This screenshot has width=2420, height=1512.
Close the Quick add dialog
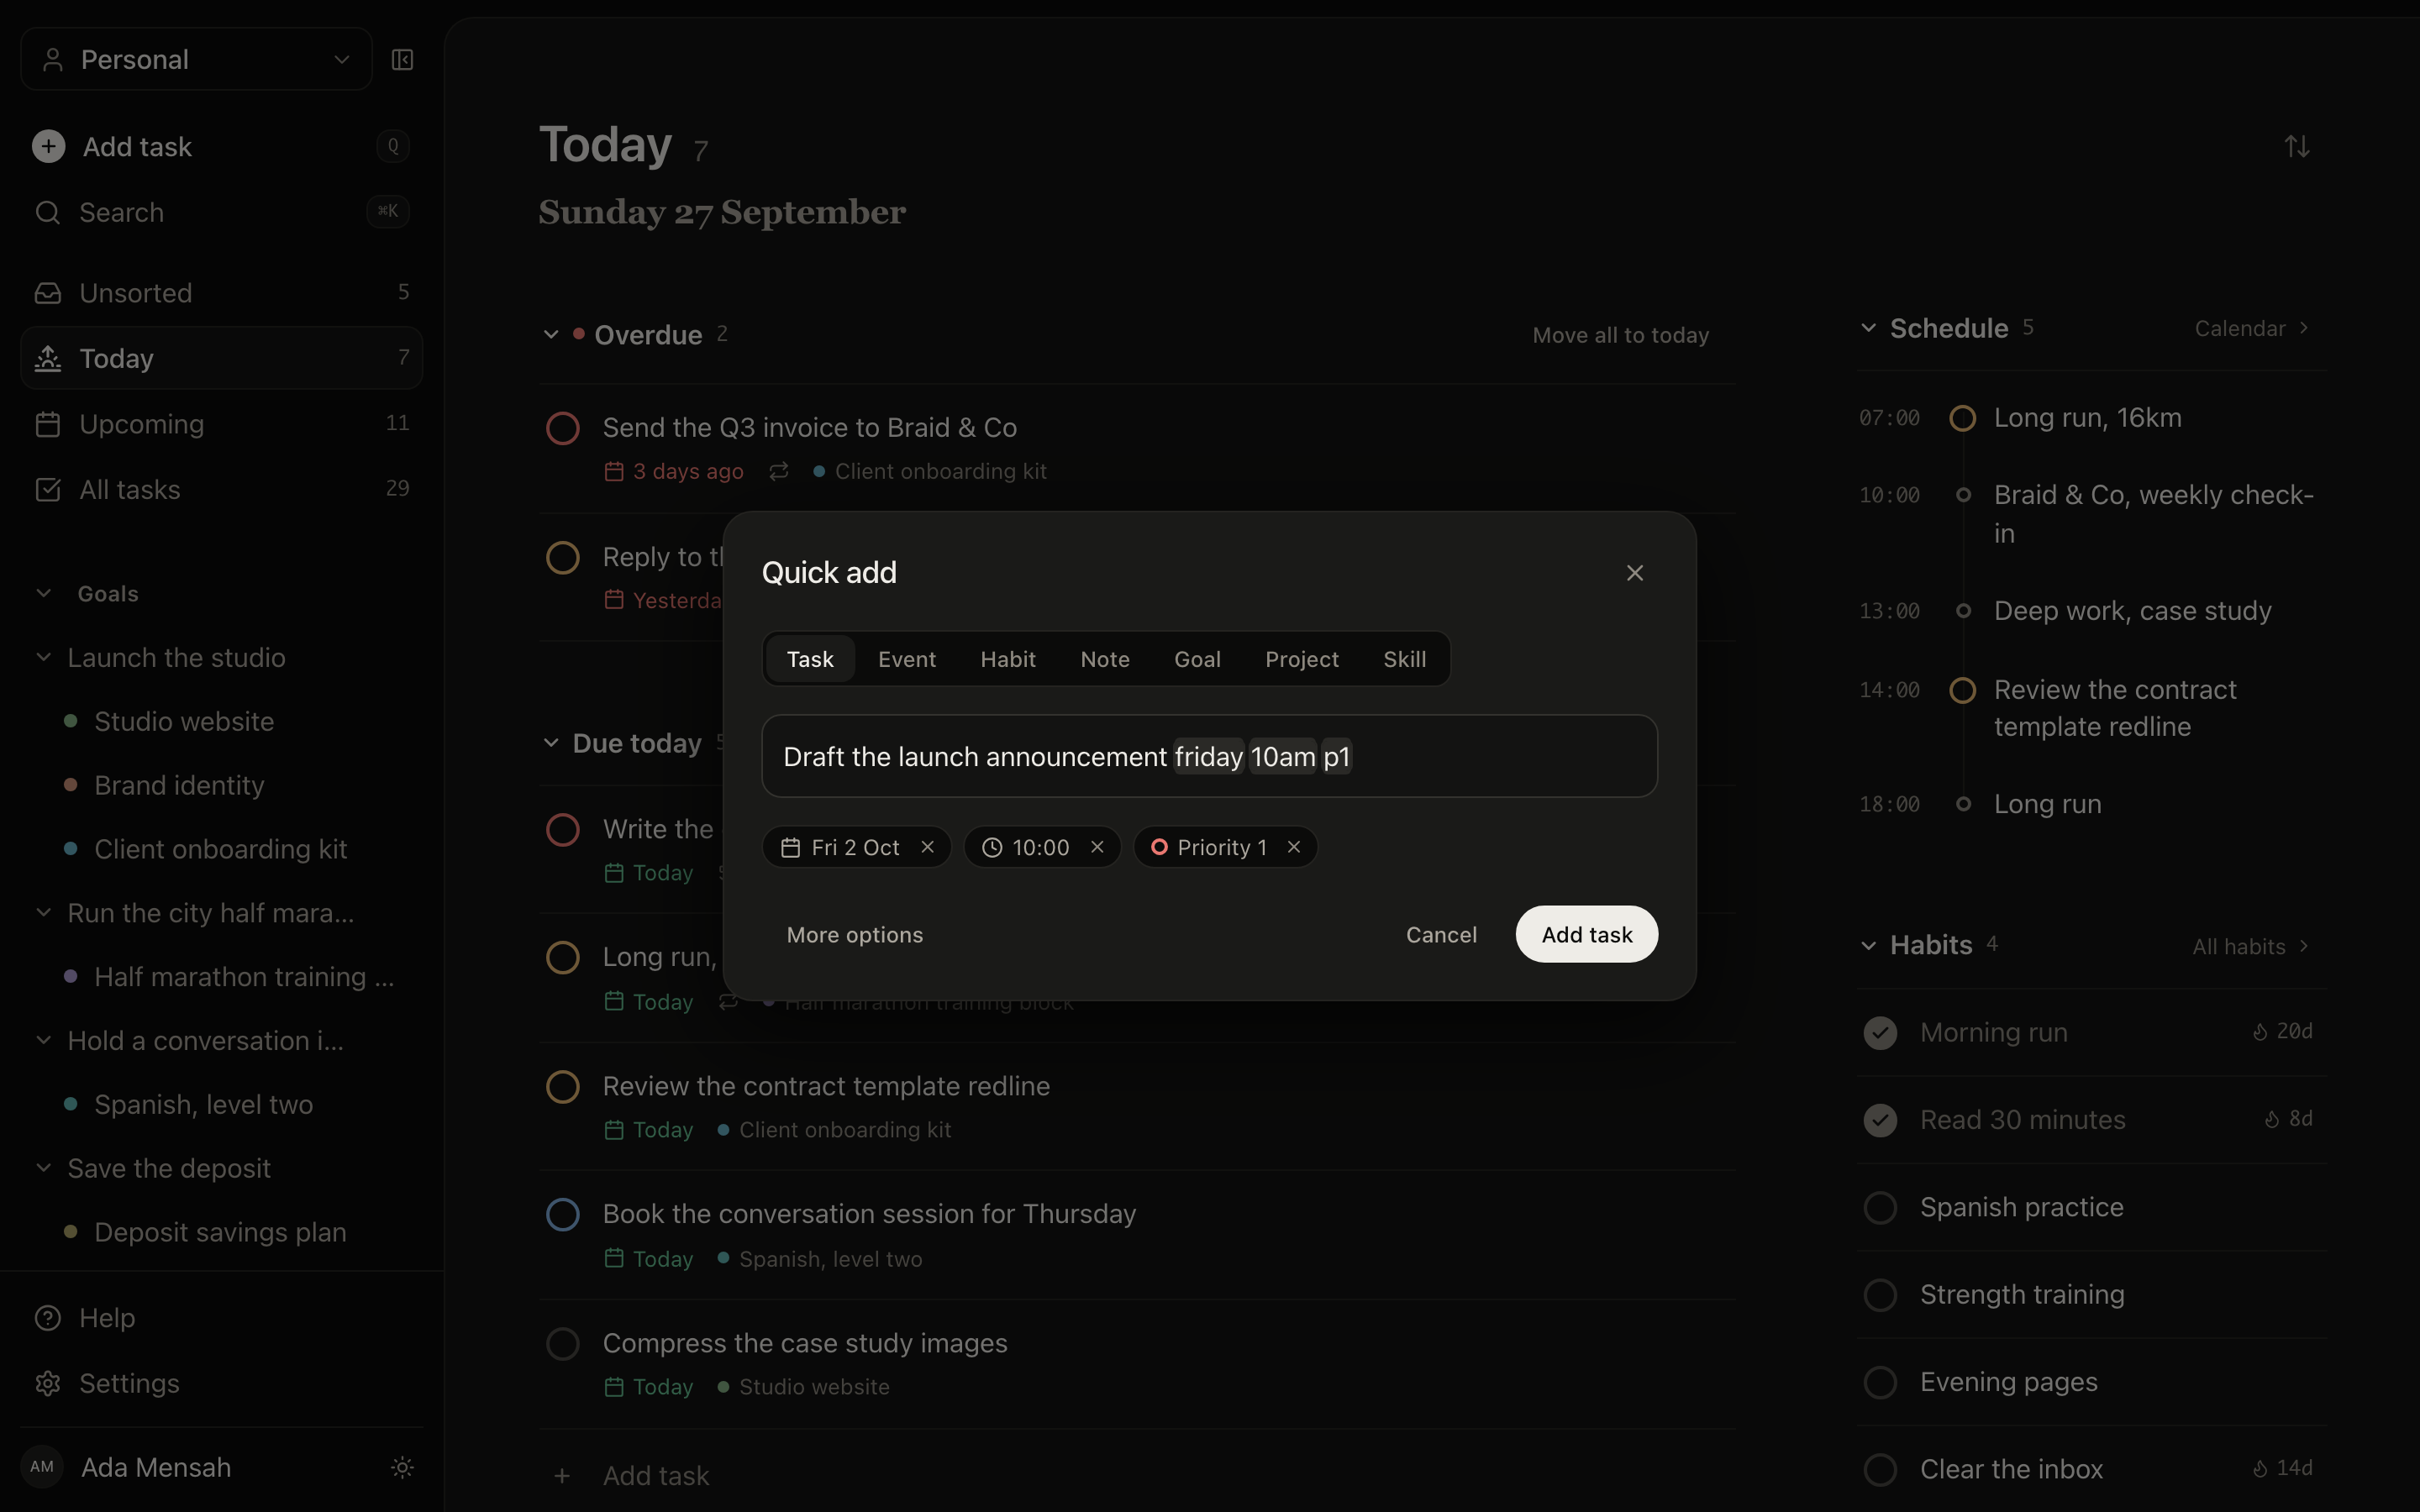click(1635, 573)
